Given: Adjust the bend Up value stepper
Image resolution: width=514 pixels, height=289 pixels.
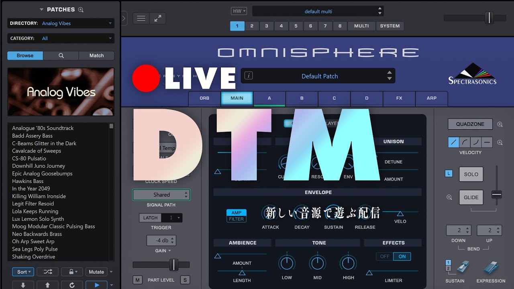Looking at the screenshot, I should coord(489,230).
